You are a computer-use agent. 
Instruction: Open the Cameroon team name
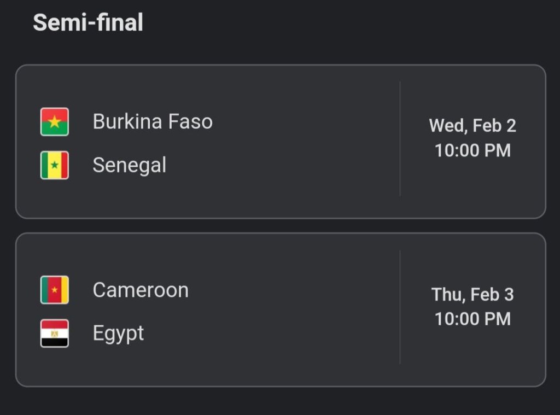141,290
